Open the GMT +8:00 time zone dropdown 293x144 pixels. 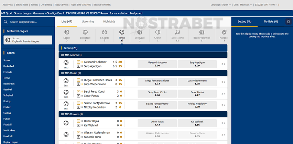tap(266, 5)
